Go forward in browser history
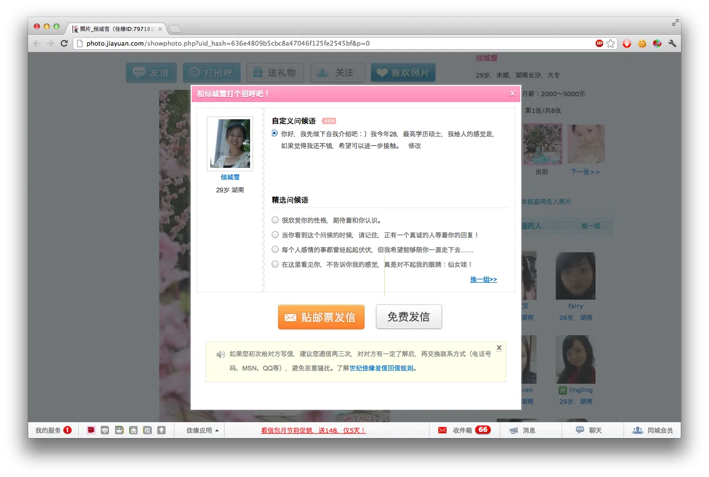The image size is (709, 477). tap(50, 43)
